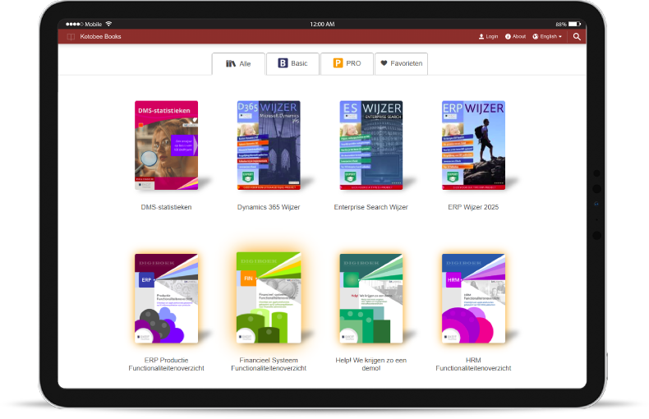Open the About link
Viewport: 649px width, 419px height.
[x=515, y=36]
